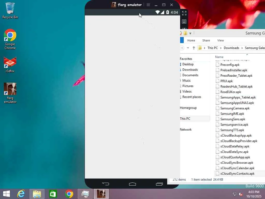
Task: Click the Downloads breadcrumb
Action: click(x=231, y=48)
